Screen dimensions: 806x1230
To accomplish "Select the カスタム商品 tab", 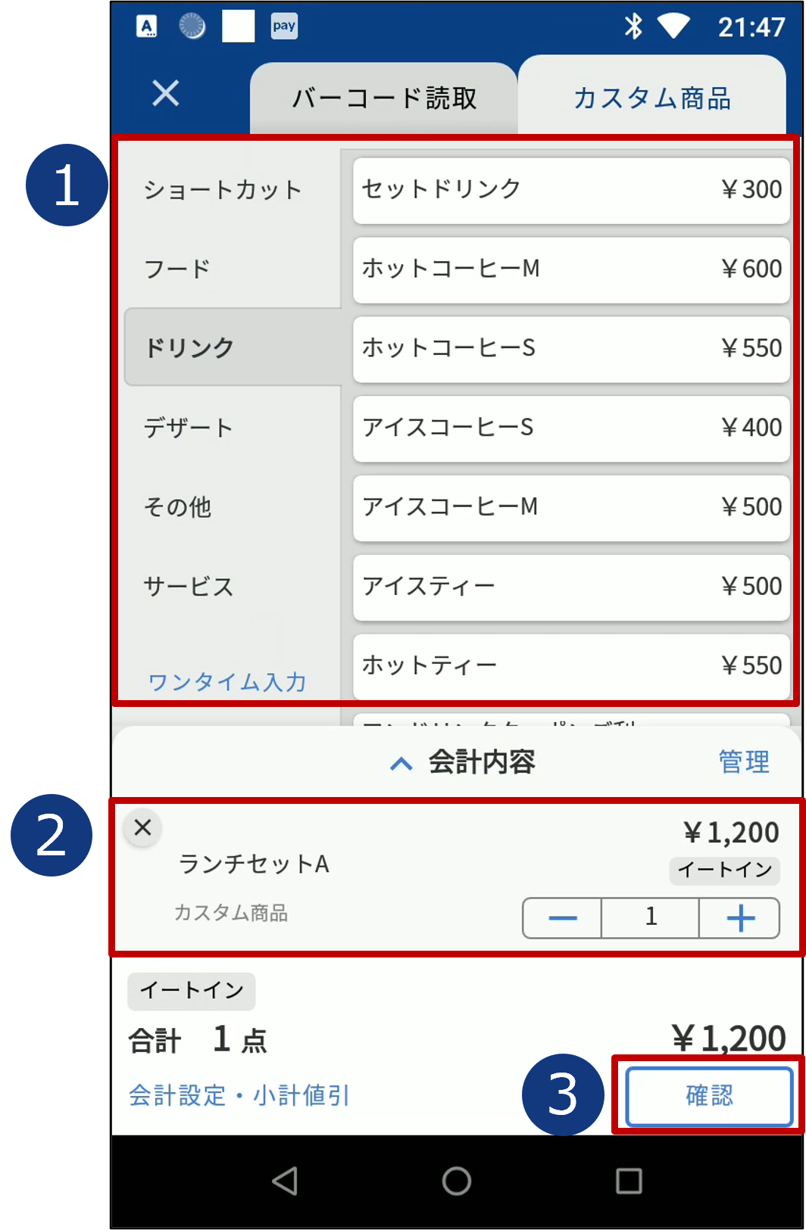I will (651, 98).
